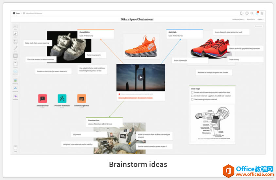Viewport: 276px width, 180px height.
Task: Select the 'Super lightweight' note
Action: coord(190,60)
